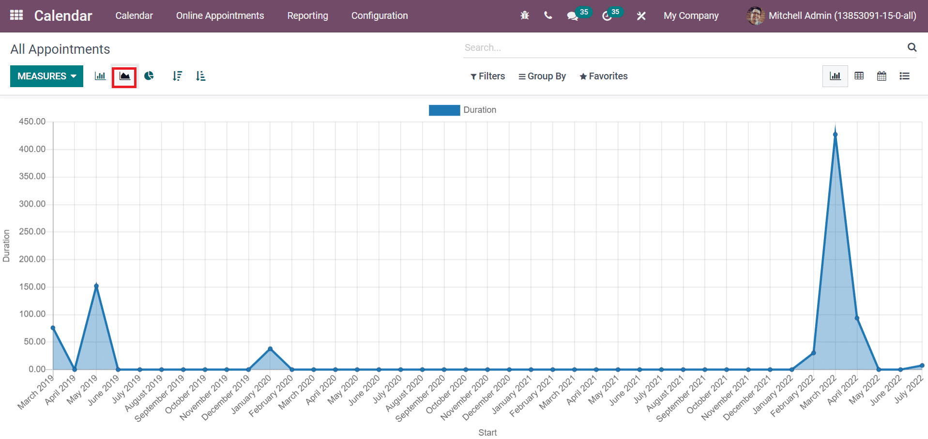This screenshot has height=439, width=928.
Task: Click Mitchell Admin avatar picture
Action: [755, 16]
